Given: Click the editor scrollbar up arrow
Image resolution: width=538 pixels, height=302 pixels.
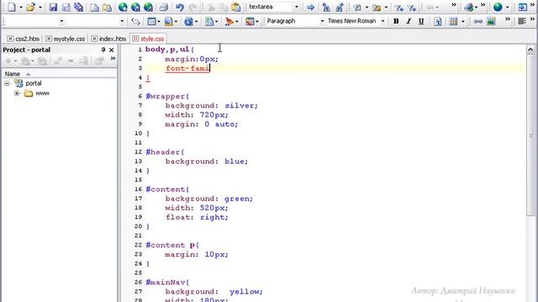Looking at the screenshot, I should click(530, 50).
